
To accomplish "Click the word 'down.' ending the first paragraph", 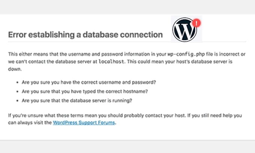I will click(15, 69).
